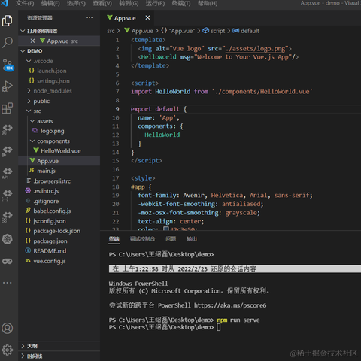
Task: Collapse the open editors section
Action: click(x=23, y=31)
